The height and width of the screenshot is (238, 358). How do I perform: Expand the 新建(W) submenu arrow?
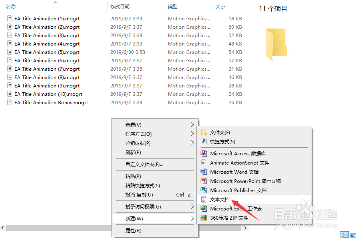[x=192, y=218]
